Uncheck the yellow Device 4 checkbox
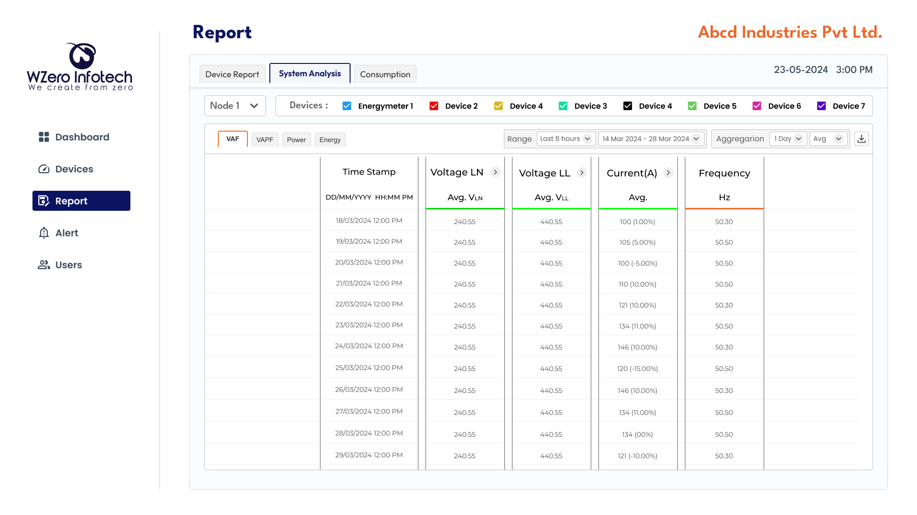This screenshot has height=515, width=917. (x=498, y=106)
